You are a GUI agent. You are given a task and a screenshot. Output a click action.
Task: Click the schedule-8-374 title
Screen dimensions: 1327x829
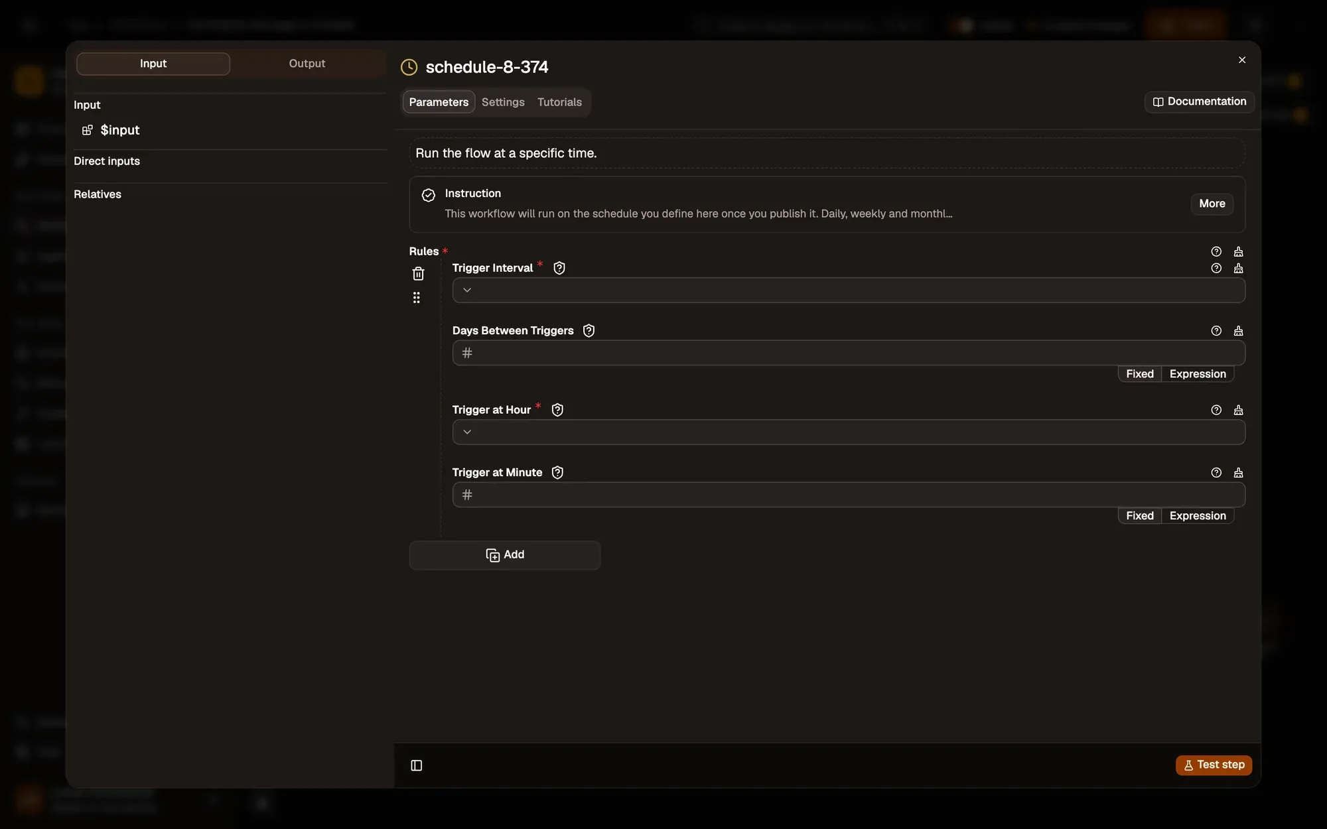tap(487, 67)
